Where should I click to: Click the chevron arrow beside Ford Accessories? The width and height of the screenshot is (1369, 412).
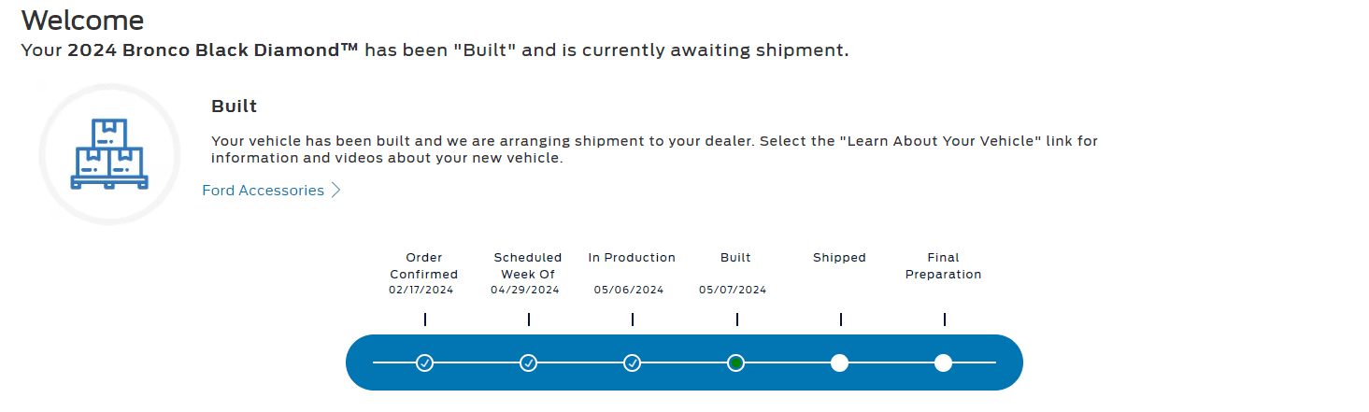point(336,191)
